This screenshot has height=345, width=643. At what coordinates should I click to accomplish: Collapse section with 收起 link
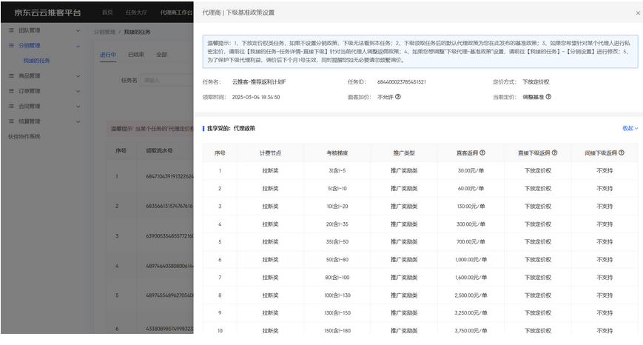point(630,128)
